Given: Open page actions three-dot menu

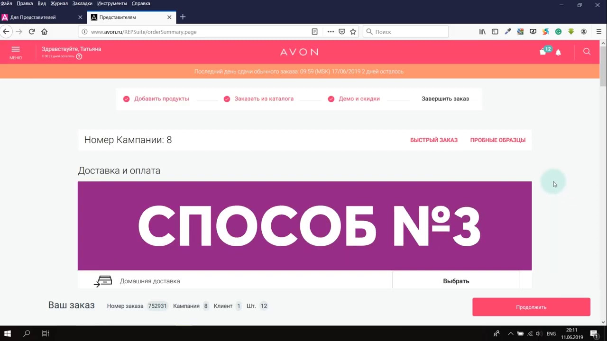Looking at the screenshot, I should coord(331,32).
